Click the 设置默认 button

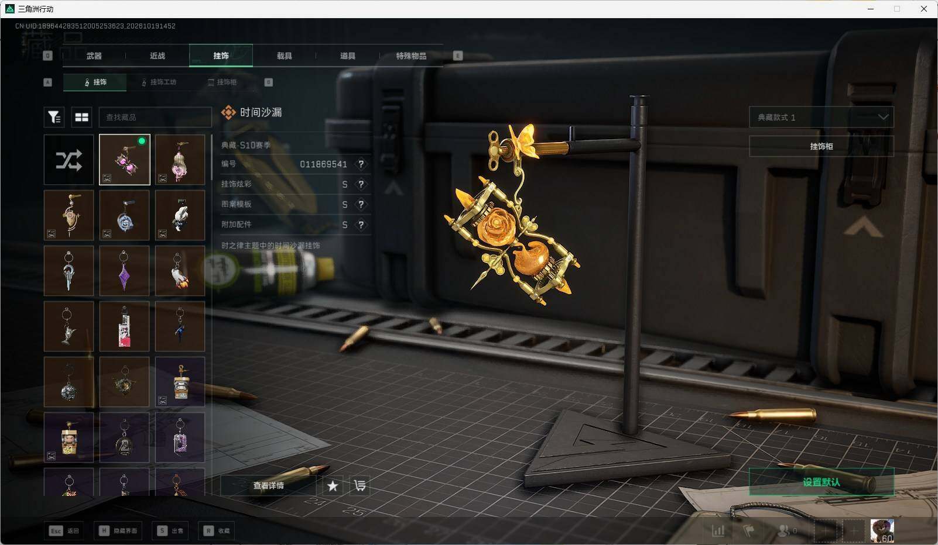click(x=821, y=482)
